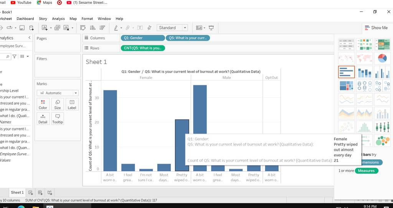393x208 pixels.
Task: Open the YouTube bookmark
Action: pos(21,3)
